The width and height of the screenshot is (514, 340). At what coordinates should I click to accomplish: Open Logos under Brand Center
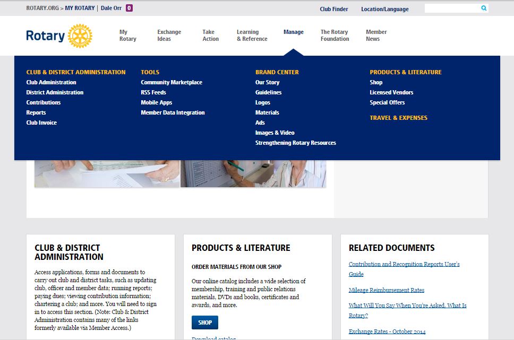point(263,102)
